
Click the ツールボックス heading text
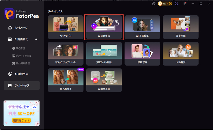pos(55,12)
